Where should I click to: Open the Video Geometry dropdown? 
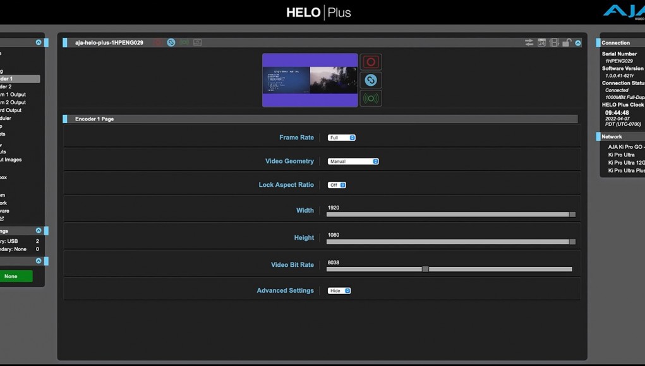353,162
